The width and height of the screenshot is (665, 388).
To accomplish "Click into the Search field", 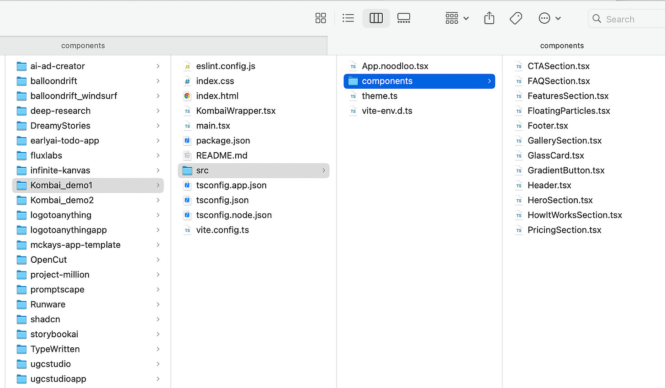I will (x=627, y=19).
